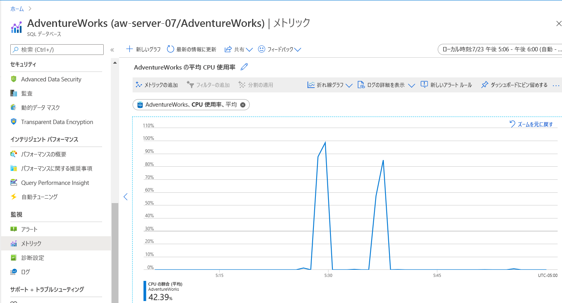The width and height of the screenshot is (562, 303).
Task: Open パフォーマンスの概要 icon
Action: pyautogui.click(x=14, y=154)
